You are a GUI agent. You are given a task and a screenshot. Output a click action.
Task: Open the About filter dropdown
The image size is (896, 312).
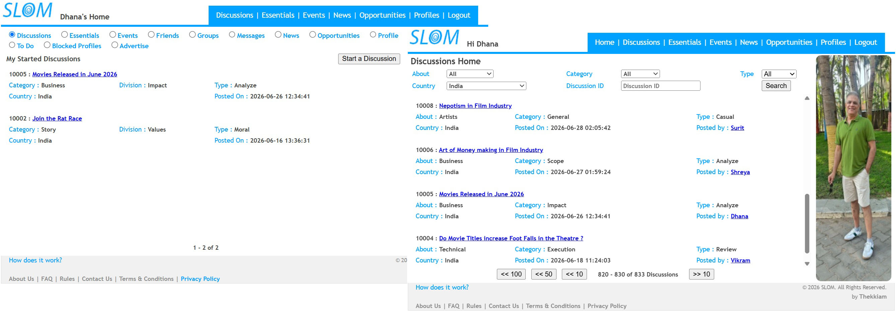point(470,74)
